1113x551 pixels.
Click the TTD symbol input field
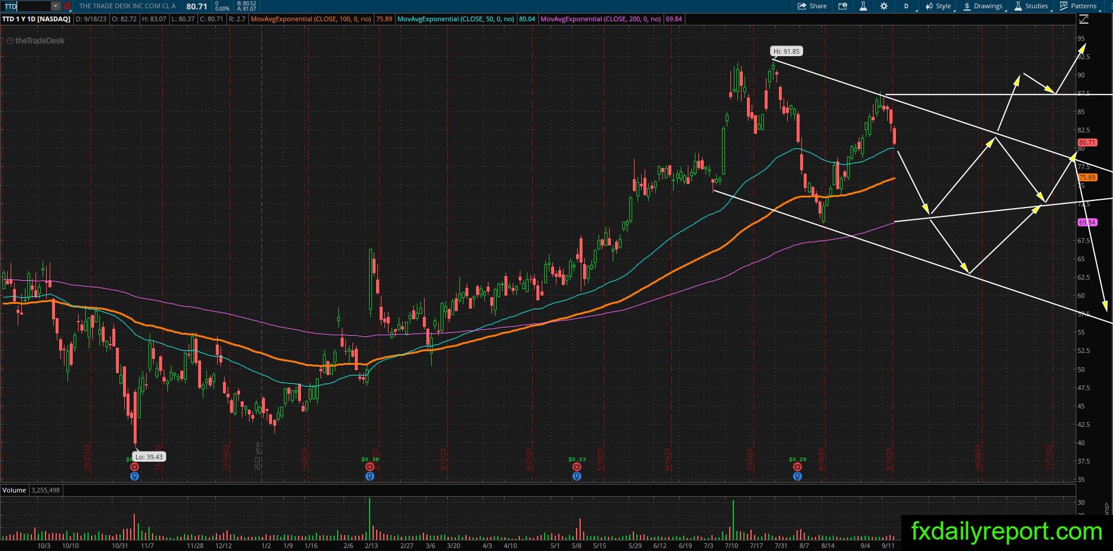(25, 7)
